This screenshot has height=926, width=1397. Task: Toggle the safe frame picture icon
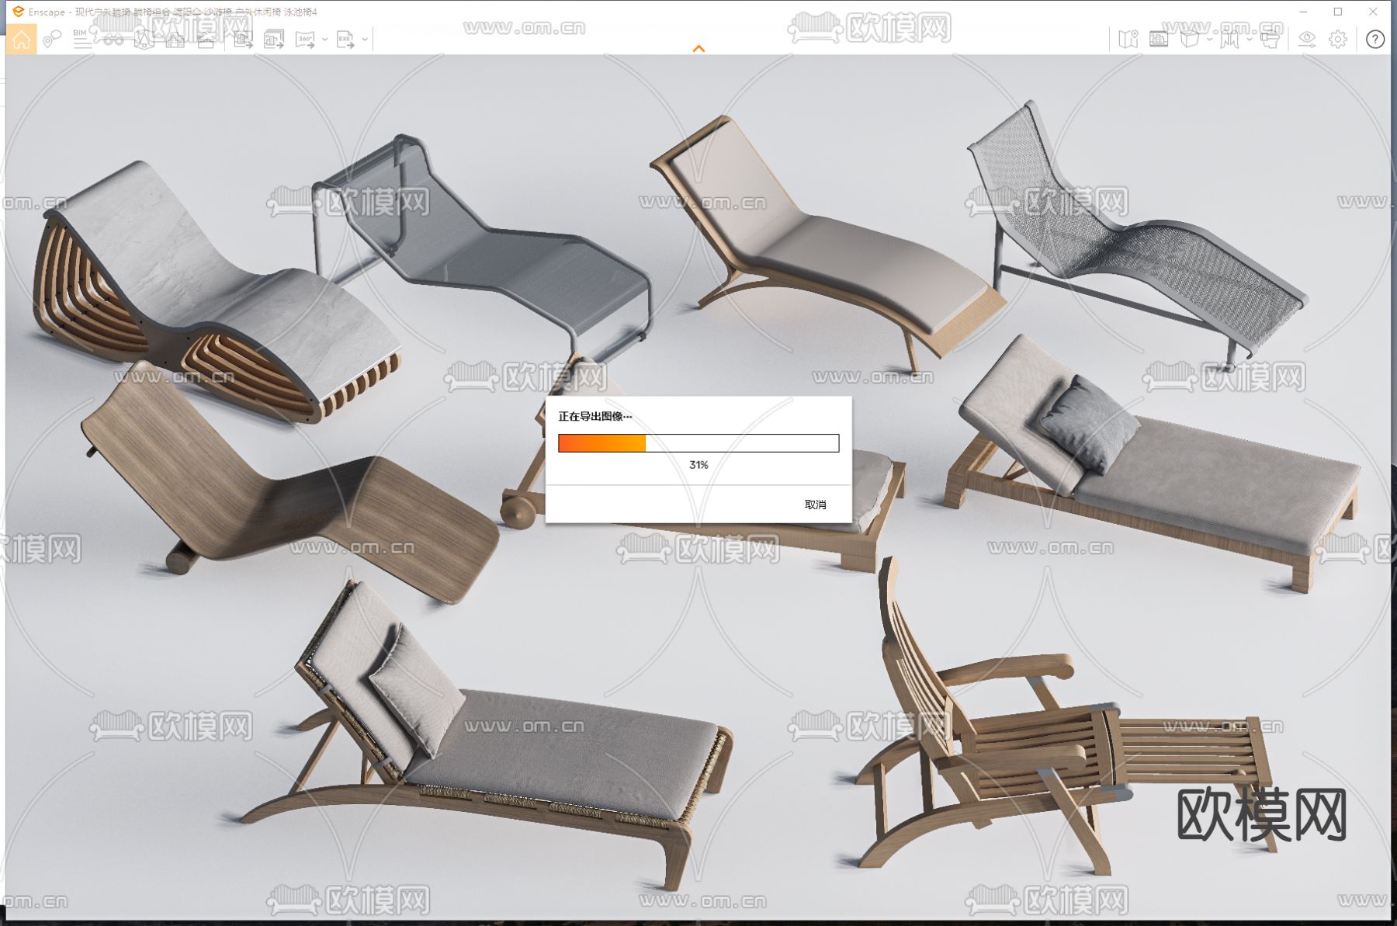click(x=1159, y=40)
